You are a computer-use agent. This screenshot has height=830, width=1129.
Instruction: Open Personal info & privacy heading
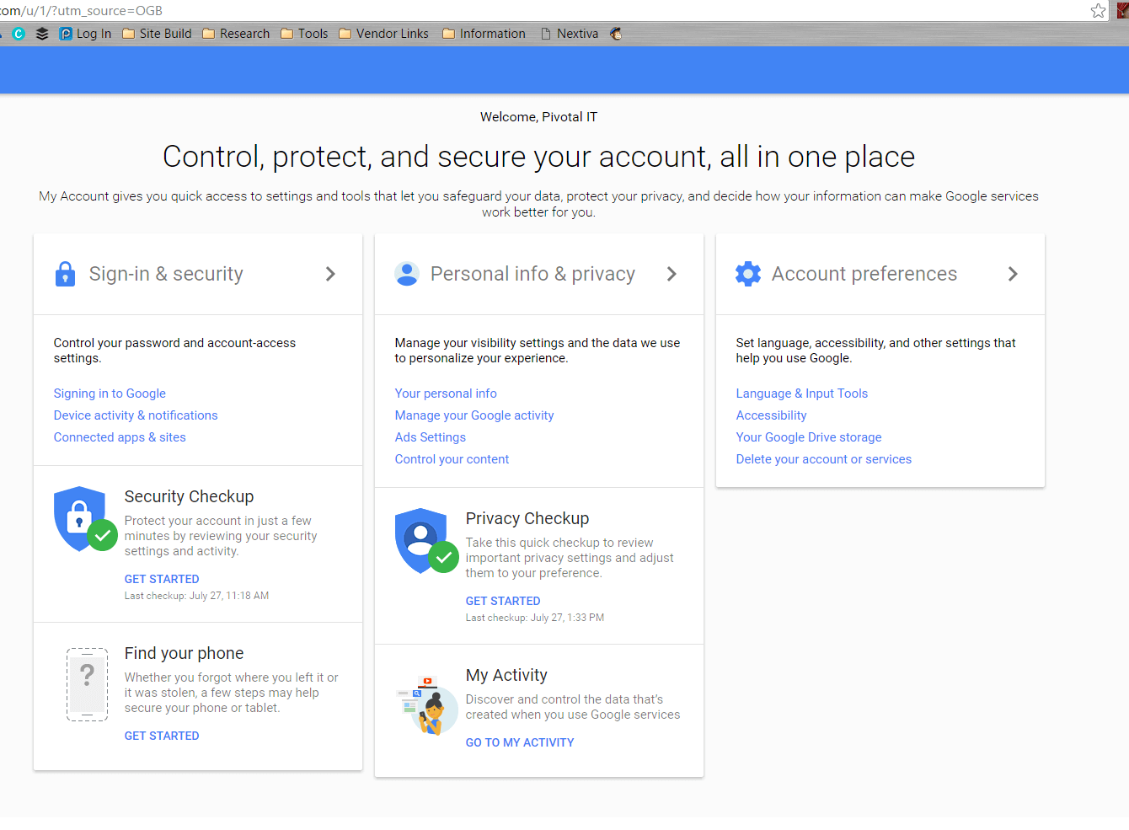[x=532, y=274]
